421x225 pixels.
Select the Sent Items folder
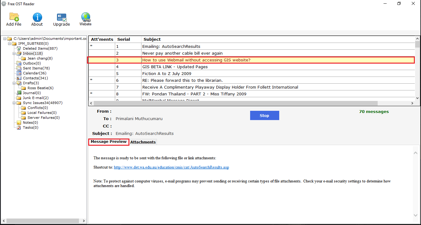[x=36, y=68]
